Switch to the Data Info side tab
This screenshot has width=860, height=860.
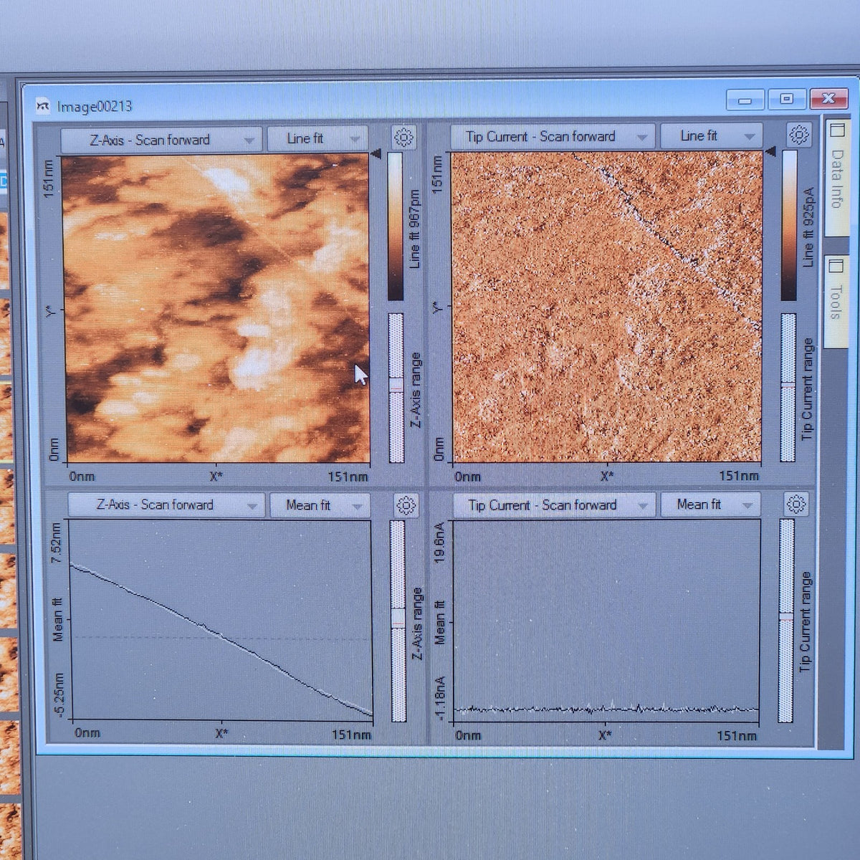836,177
